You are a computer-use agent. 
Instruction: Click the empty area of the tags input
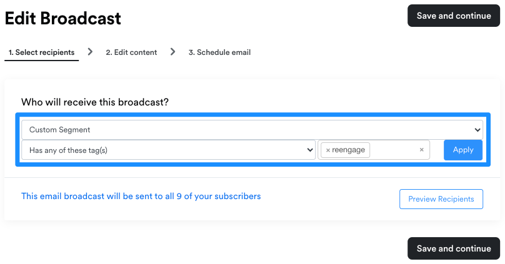(394, 150)
